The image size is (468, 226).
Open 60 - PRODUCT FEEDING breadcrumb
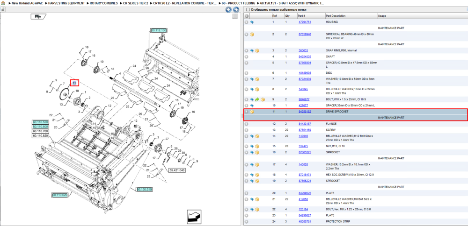pyautogui.click(x=239, y=3)
